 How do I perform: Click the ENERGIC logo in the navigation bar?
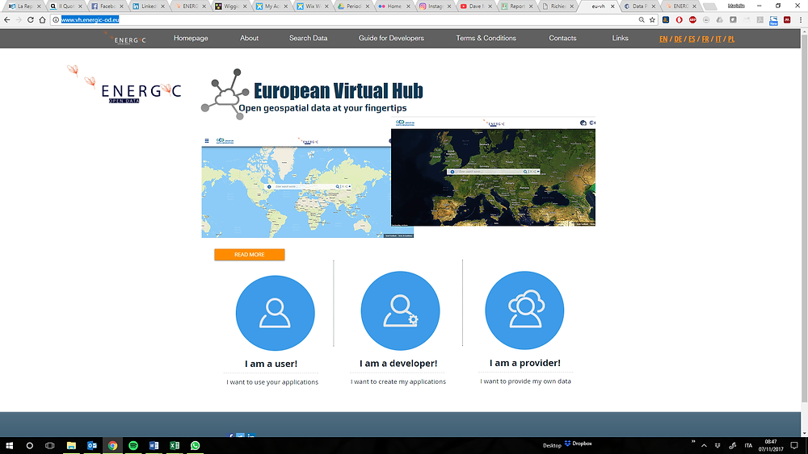[x=125, y=39]
